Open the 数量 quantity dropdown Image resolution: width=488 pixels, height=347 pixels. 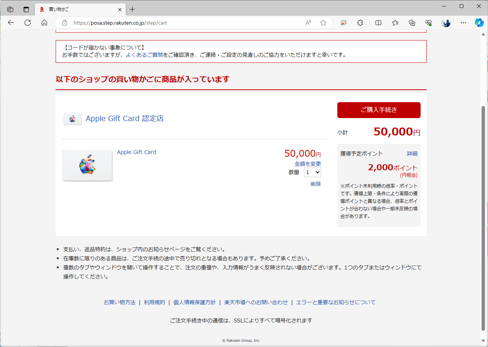click(312, 172)
